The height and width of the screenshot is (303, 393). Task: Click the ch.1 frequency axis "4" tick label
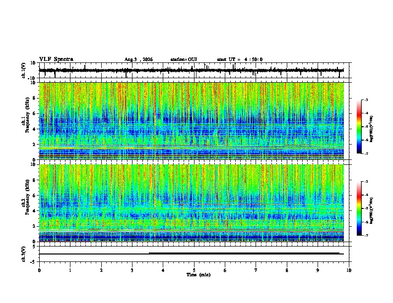pyautogui.click(x=34, y=129)
